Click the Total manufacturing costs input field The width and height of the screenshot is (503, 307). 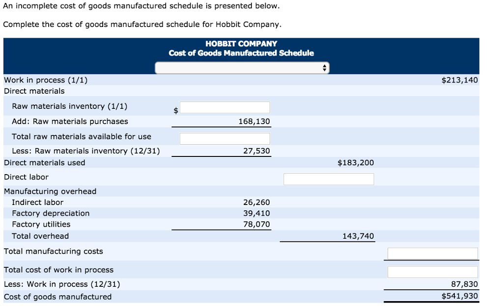pos(432,253)
